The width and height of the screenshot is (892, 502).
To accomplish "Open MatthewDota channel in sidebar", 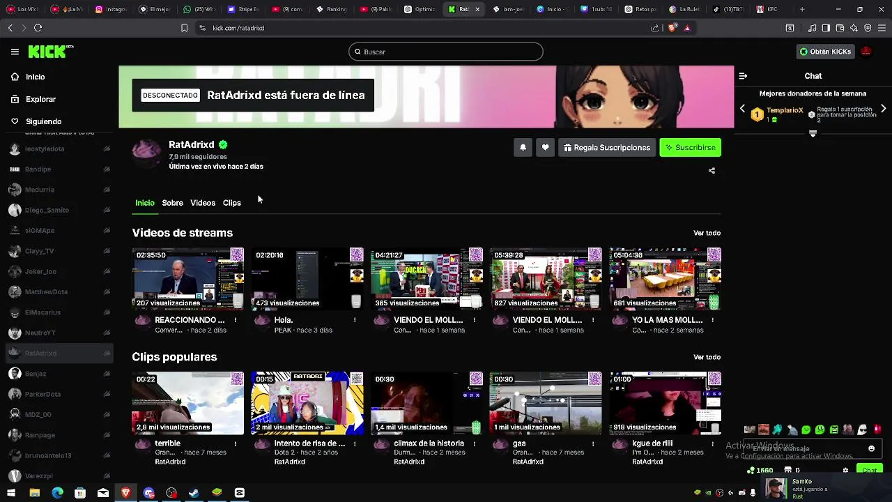I will 59,292.
